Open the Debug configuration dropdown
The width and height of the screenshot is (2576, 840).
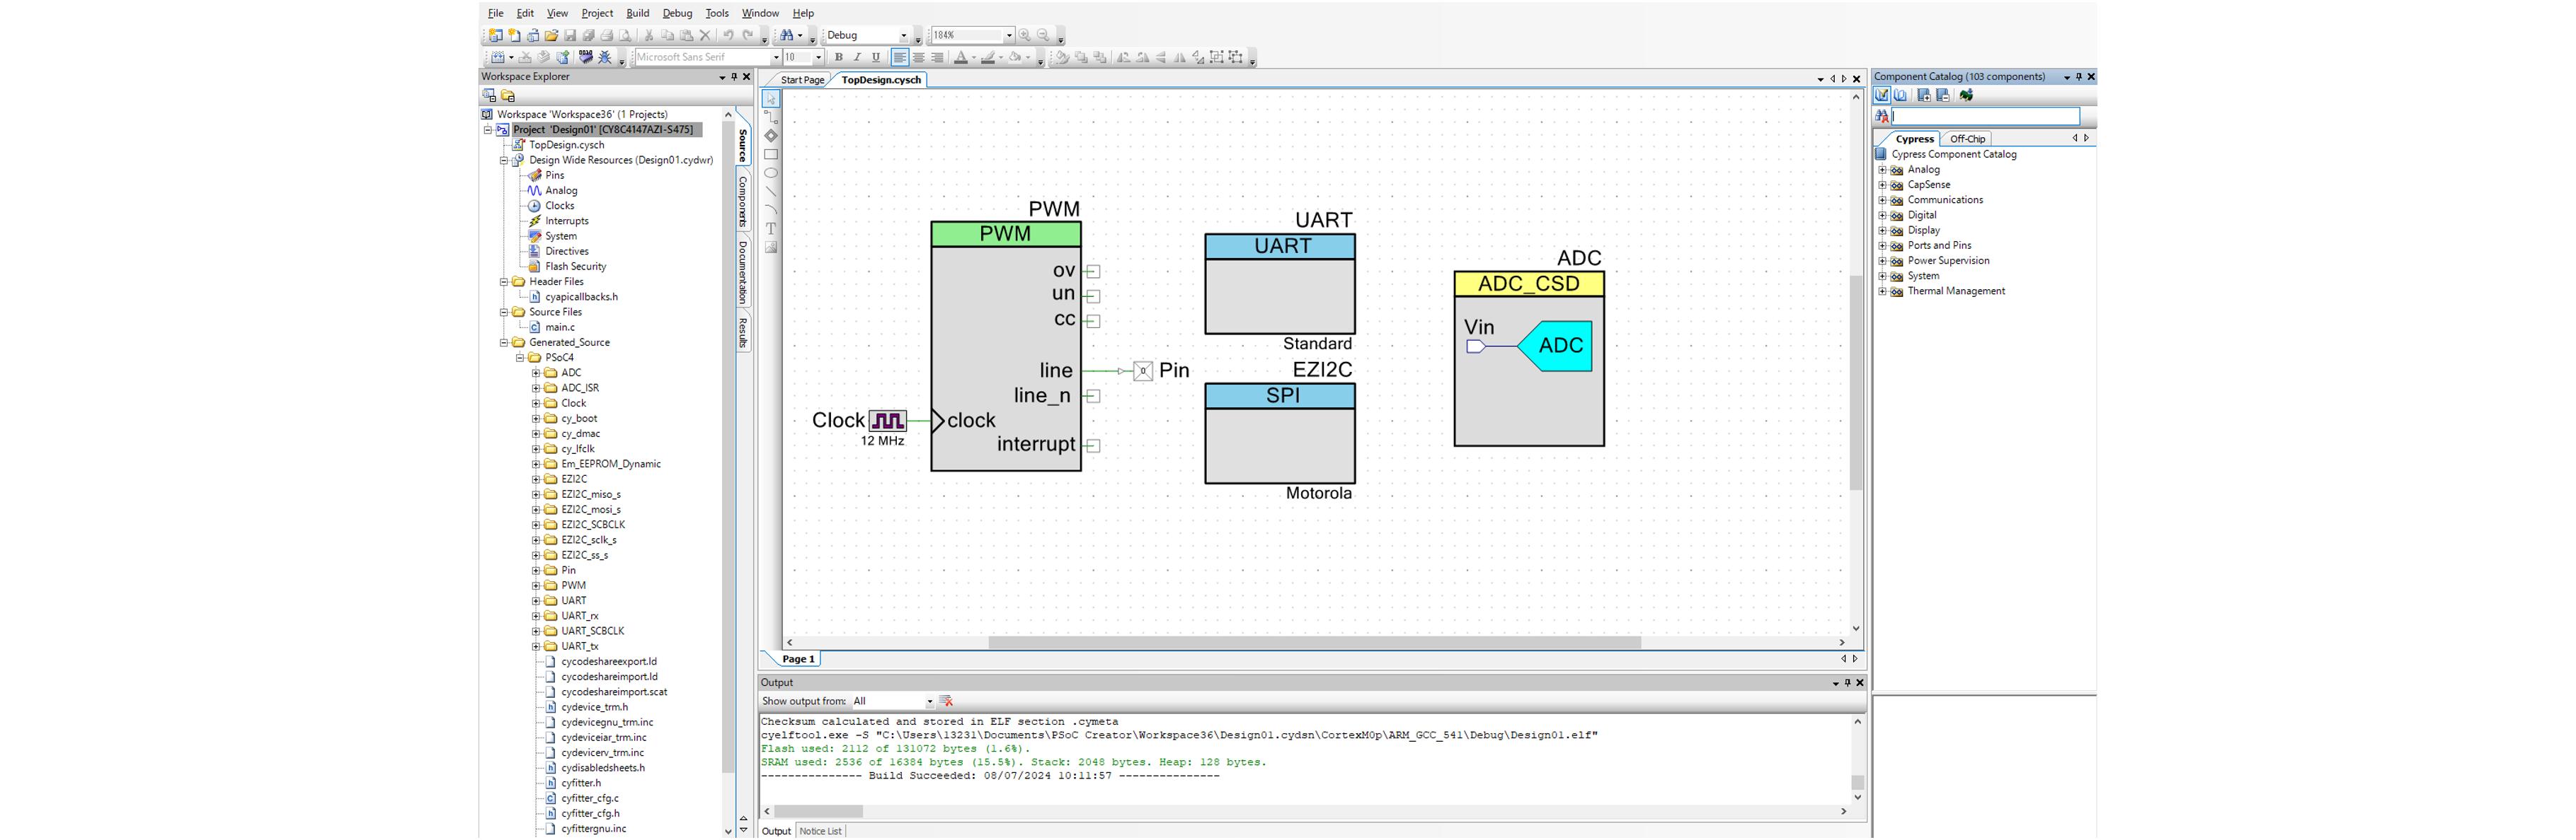[x=903, y=35]
